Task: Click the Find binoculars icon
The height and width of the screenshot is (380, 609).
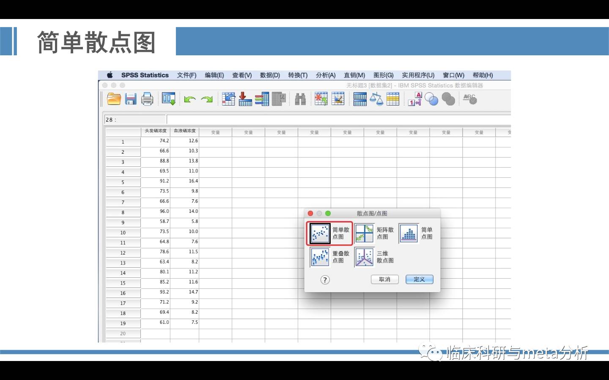Action: click(x=300, y=99)
